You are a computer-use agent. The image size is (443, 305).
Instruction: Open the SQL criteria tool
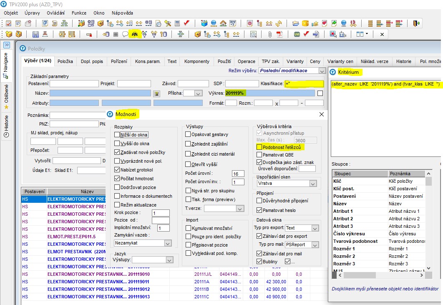coord(135,34)
